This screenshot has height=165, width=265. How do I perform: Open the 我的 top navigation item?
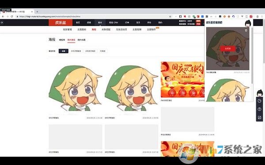click(x=160, y=22)
